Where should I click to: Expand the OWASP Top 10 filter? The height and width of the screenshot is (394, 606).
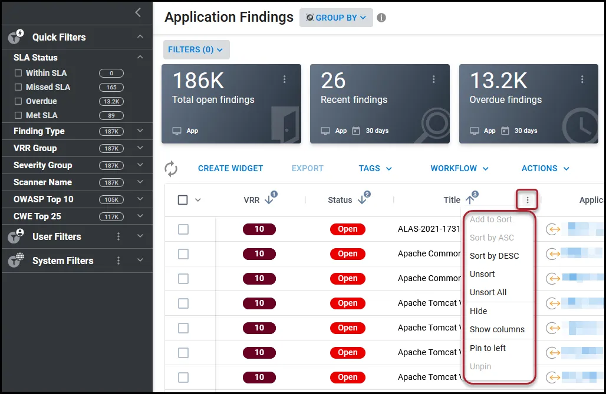click(140, 199)
